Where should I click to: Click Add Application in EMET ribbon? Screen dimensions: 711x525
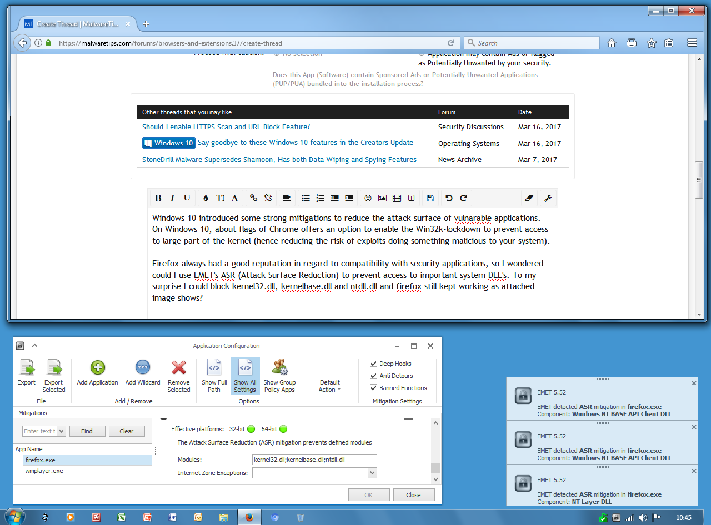coord(98,372)
